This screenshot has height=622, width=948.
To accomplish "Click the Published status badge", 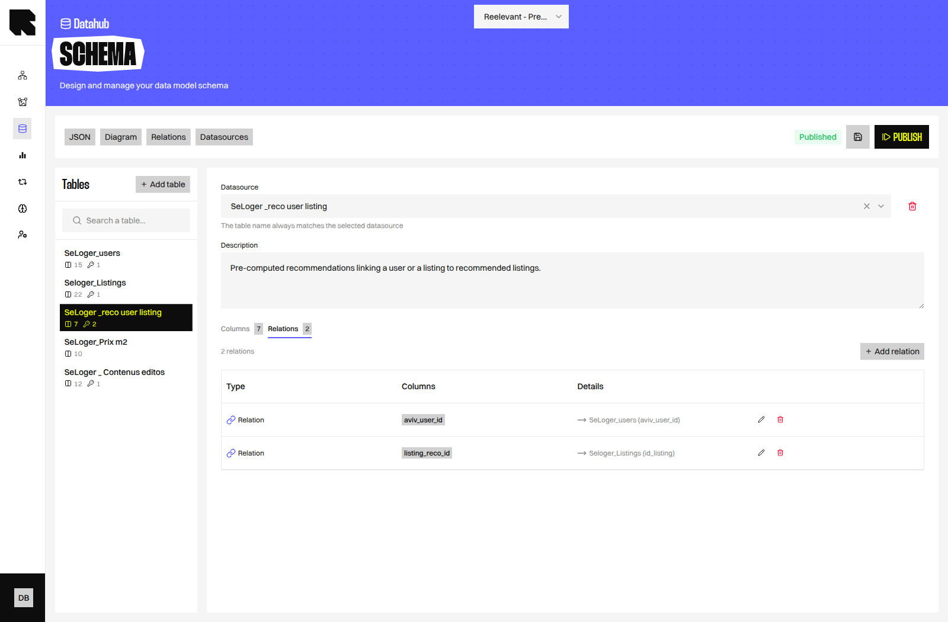I will click(818, 137).
